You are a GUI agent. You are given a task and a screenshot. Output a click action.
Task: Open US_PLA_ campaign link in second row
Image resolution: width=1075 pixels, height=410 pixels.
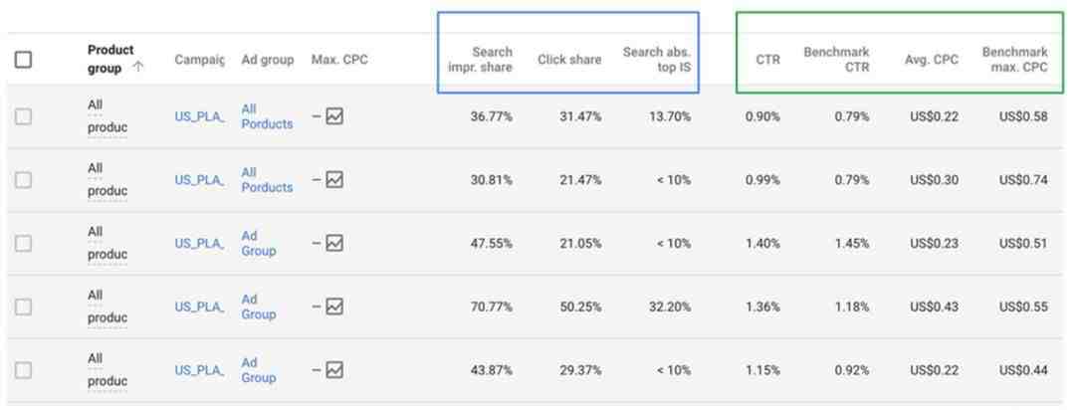199,180
